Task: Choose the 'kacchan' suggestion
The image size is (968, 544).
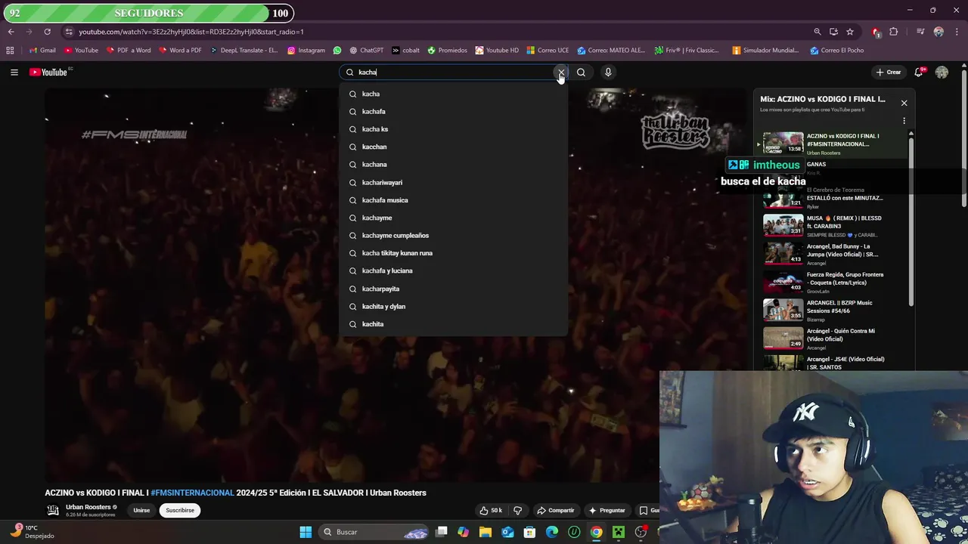Action: tap(453, 147)
